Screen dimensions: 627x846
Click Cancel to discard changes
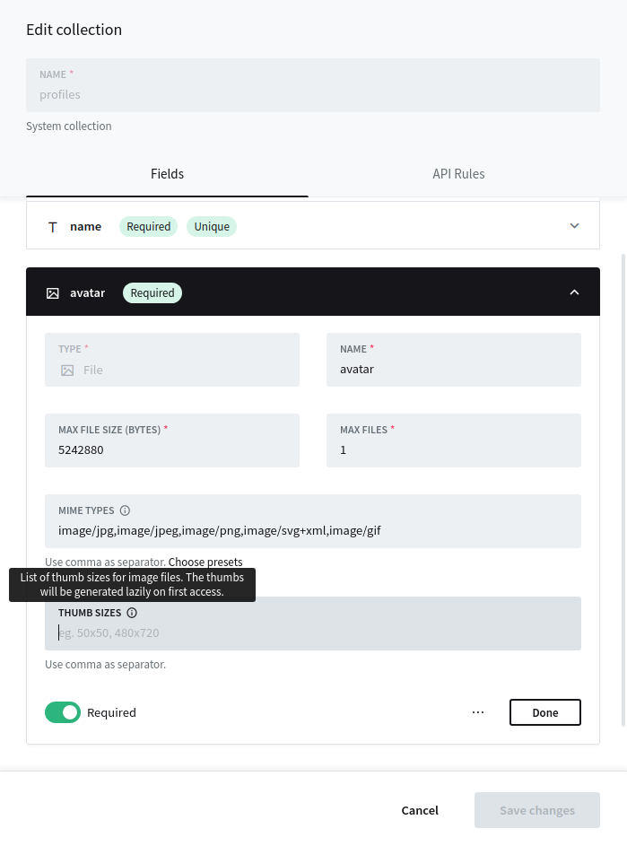tap(420, 810)
